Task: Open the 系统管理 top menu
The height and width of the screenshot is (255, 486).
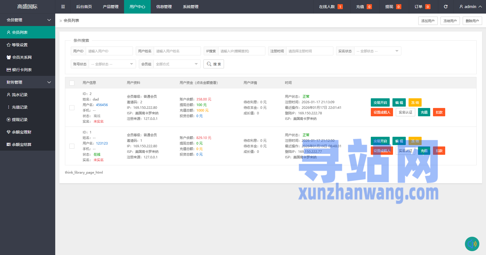Action: [x=190, y=7]
